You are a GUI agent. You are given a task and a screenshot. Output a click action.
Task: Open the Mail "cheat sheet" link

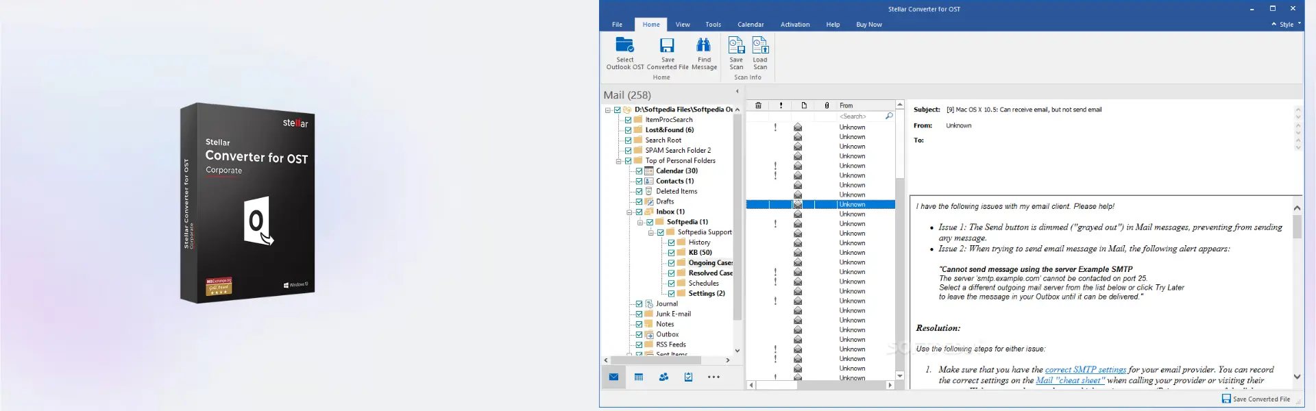tap(1071, 381)
